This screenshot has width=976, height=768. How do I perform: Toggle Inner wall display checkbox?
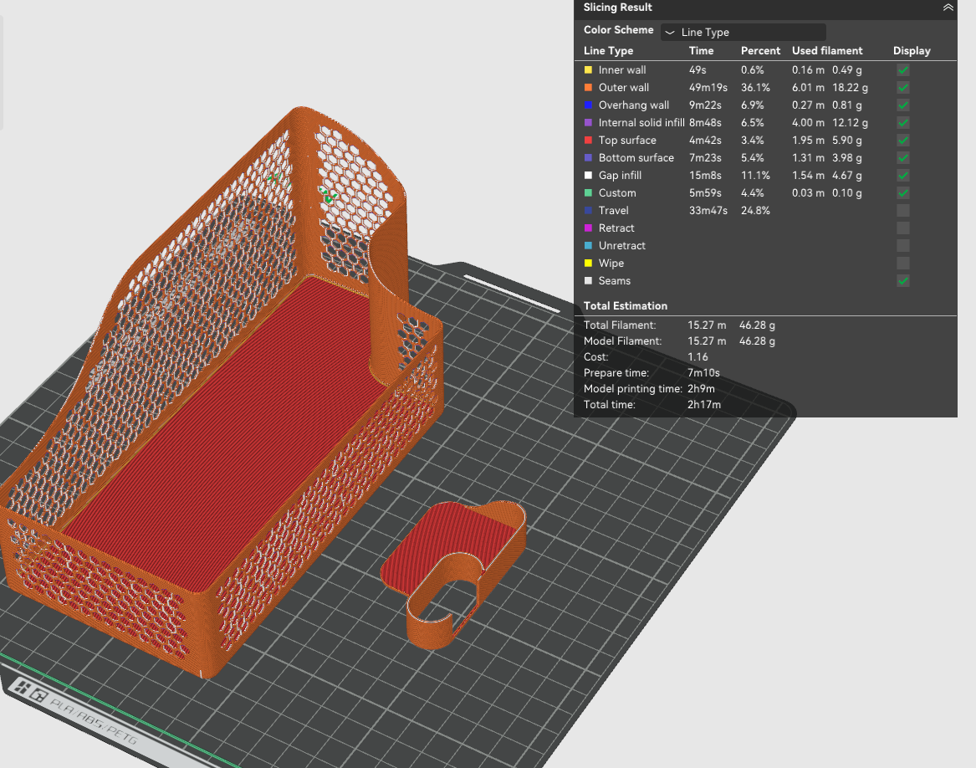coord(903,70)
